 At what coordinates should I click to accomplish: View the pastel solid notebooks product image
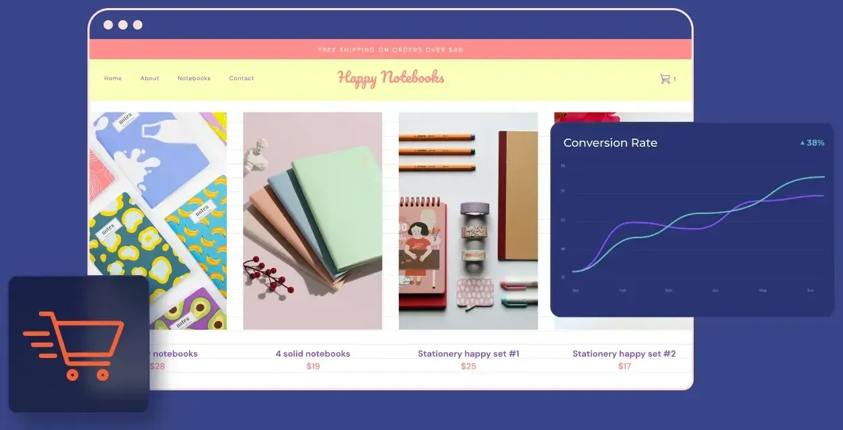click(x=313, y=221)
